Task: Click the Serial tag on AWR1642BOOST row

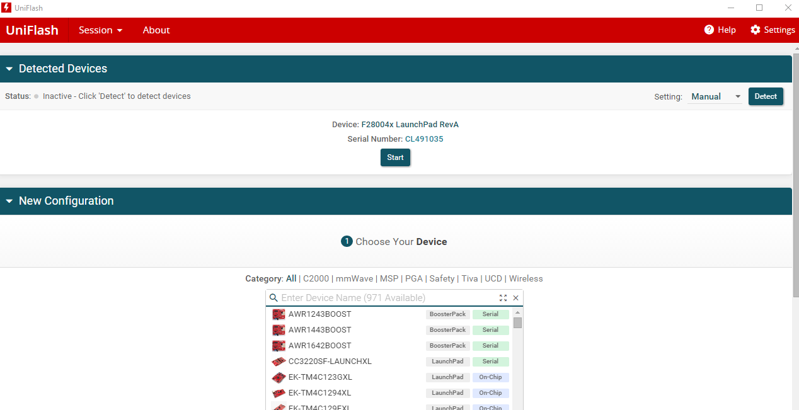Action: pyautogui.click(x=490, y=346)
